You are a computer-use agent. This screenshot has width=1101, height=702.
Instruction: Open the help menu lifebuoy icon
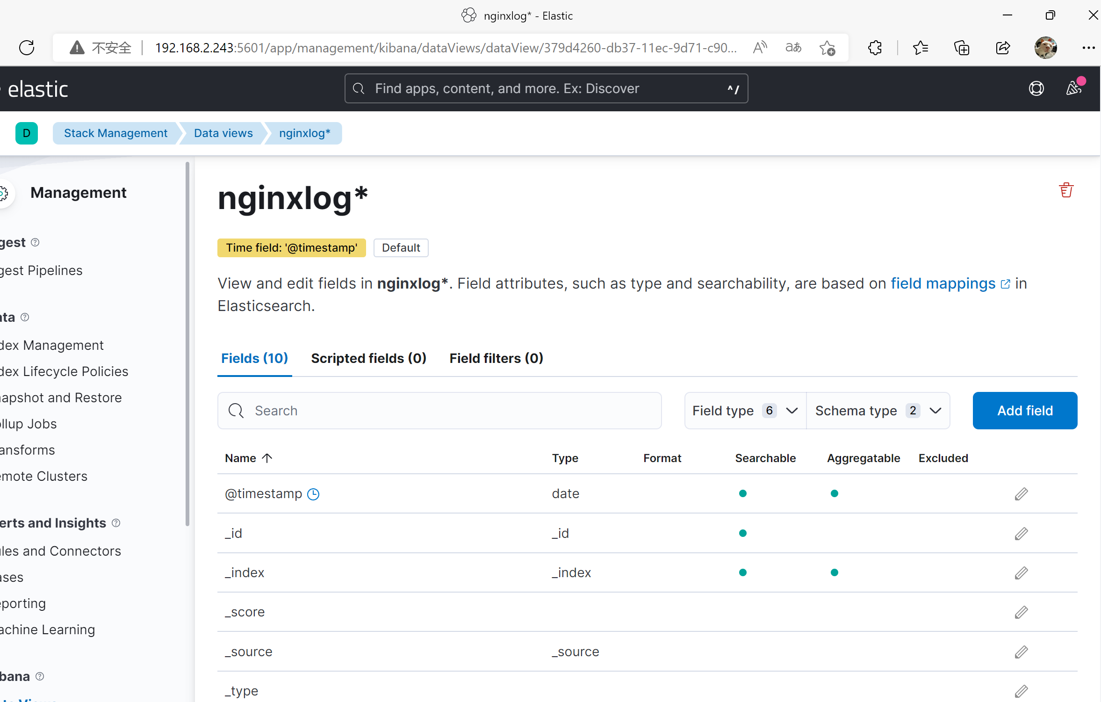click(x=1036, y=88)
